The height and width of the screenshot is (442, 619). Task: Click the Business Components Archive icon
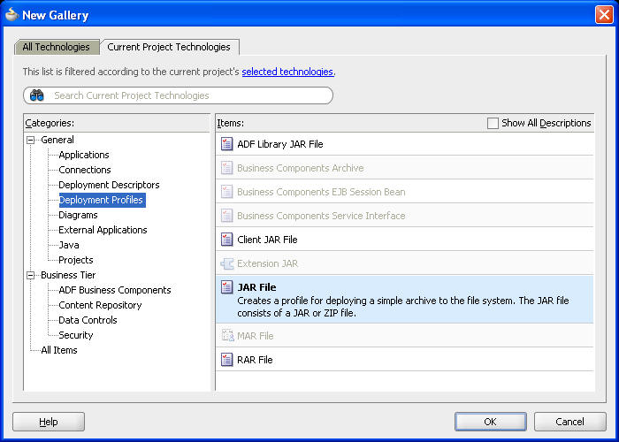(227, 168)
